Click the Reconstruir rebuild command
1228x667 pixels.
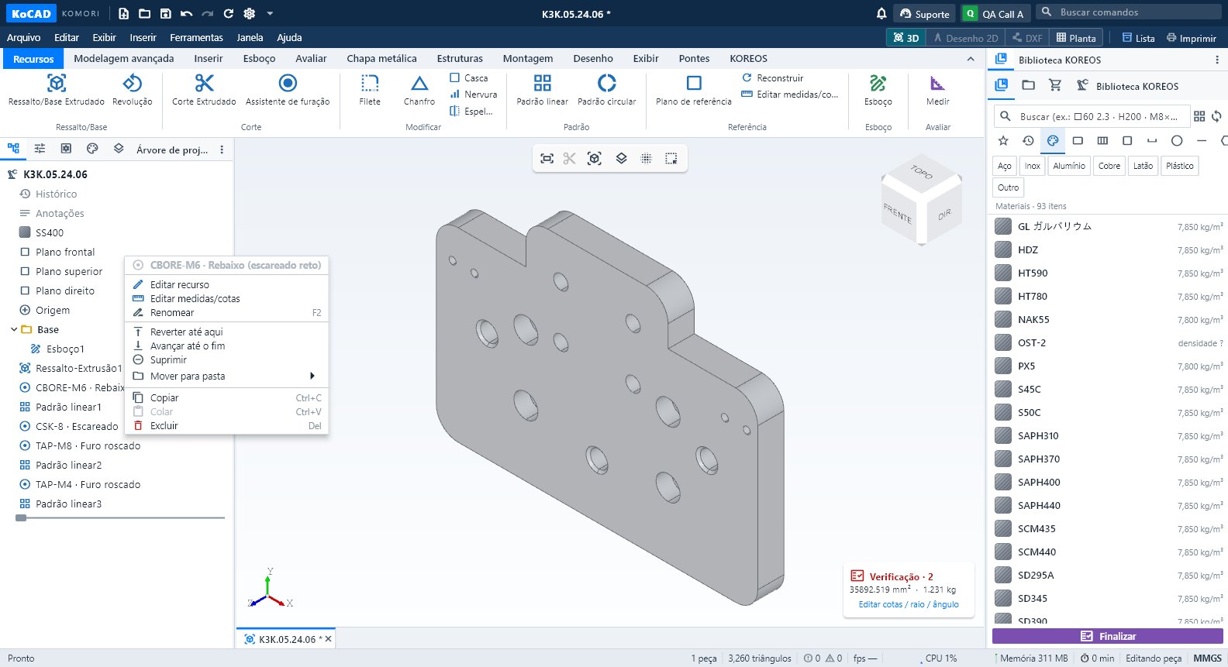(773, 78)
